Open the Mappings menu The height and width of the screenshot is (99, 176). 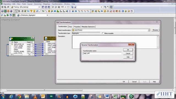pyautogui.click(x=46, y=4)
